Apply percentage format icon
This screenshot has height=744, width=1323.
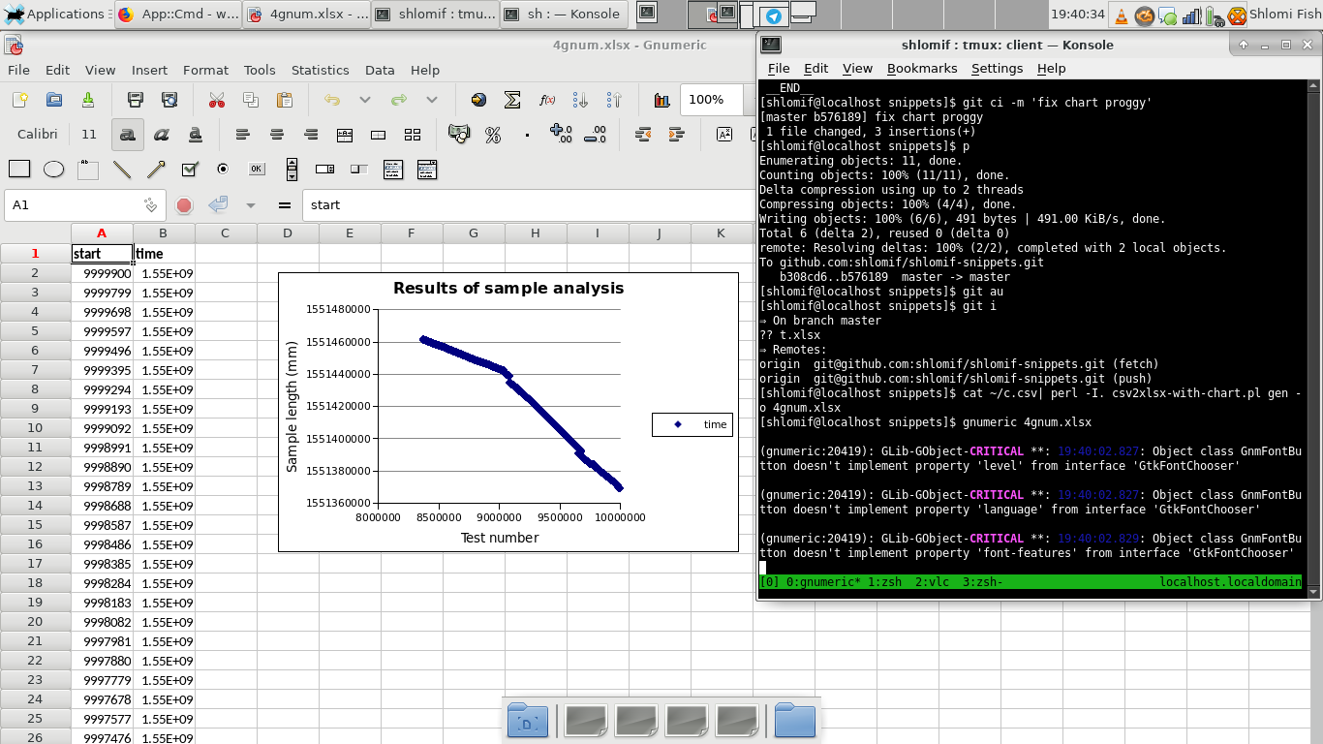493,135
